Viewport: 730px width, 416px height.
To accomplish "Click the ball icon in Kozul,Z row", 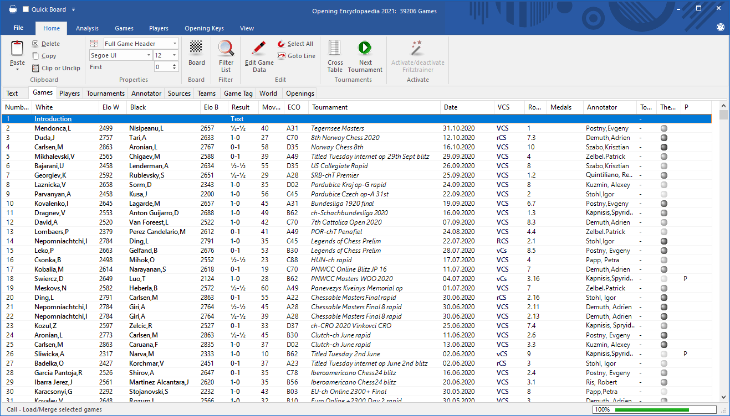I will click(x=664, y=326).
